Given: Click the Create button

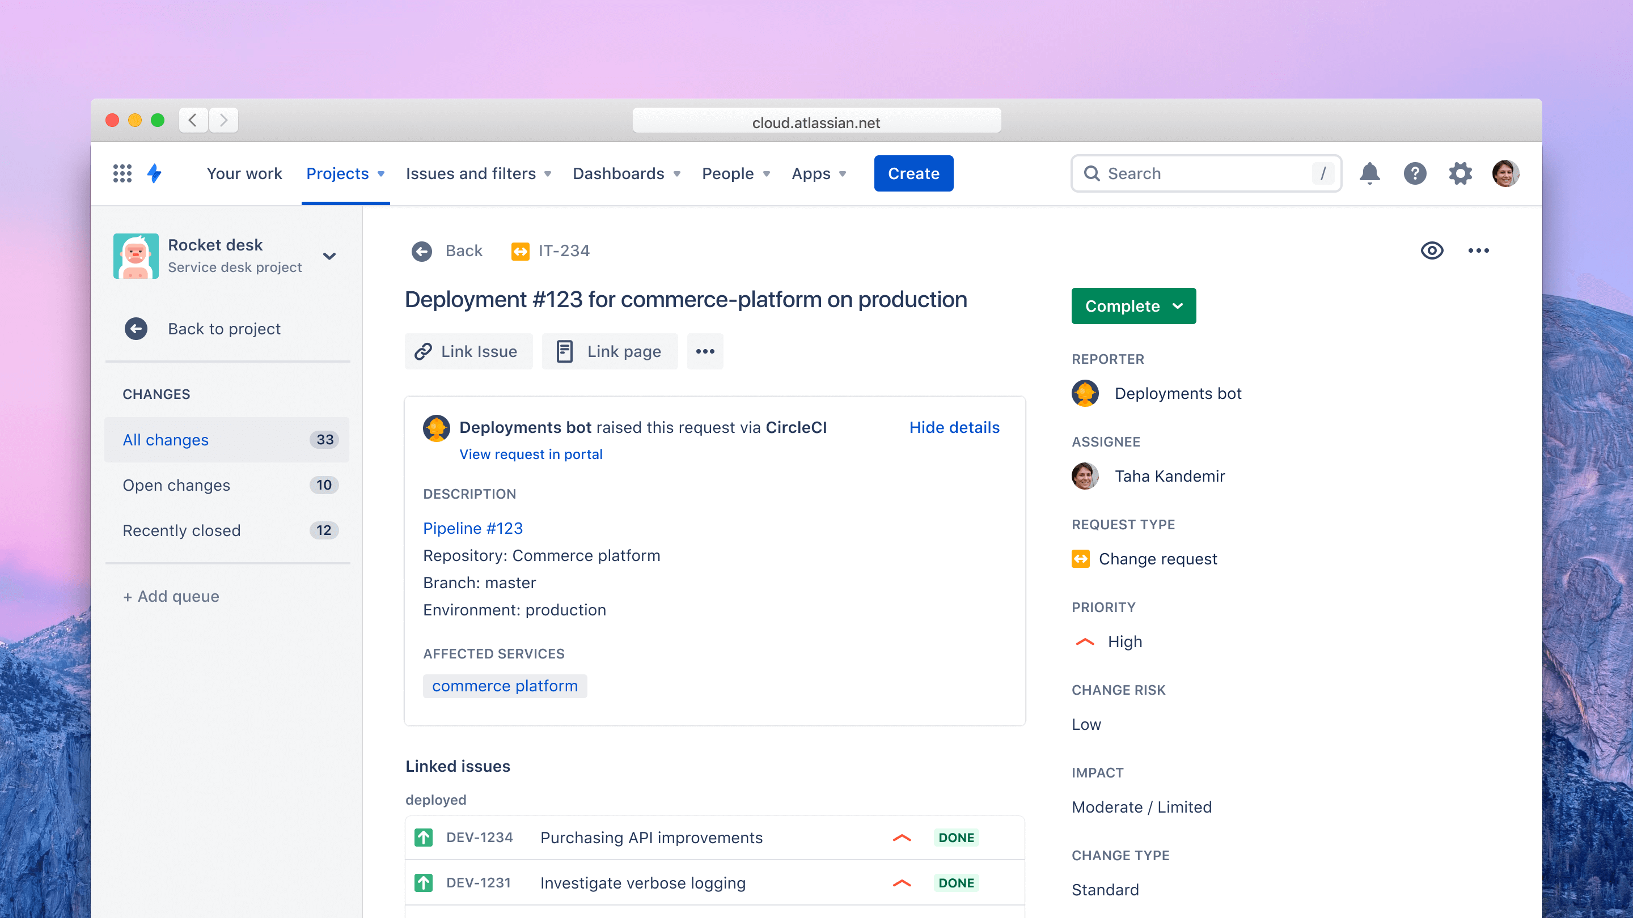Looking at the screenshot, I should pyautogui.click(x=913, y=173).
